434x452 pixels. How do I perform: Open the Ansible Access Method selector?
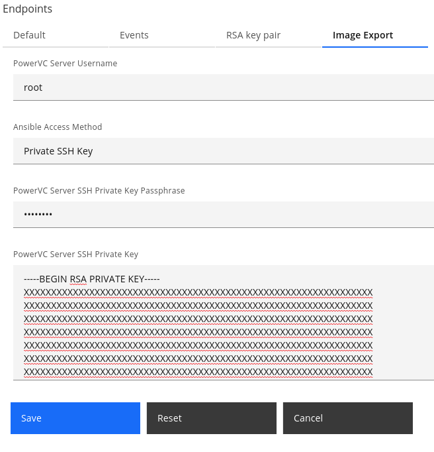coord(223,151)
